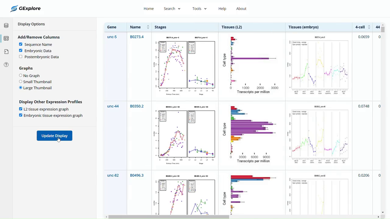
Task: Sort by the 4-cell column arrows
Action: point(369,27)
